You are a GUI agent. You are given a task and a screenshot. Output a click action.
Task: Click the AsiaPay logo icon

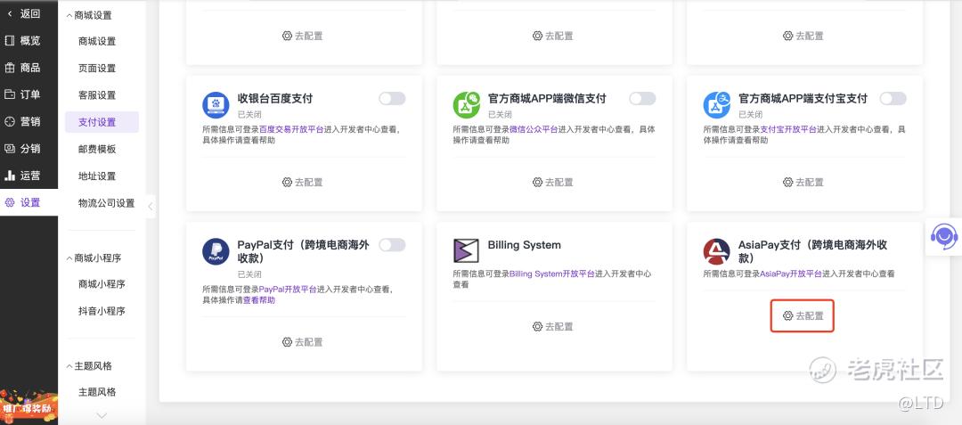point(716,251)
